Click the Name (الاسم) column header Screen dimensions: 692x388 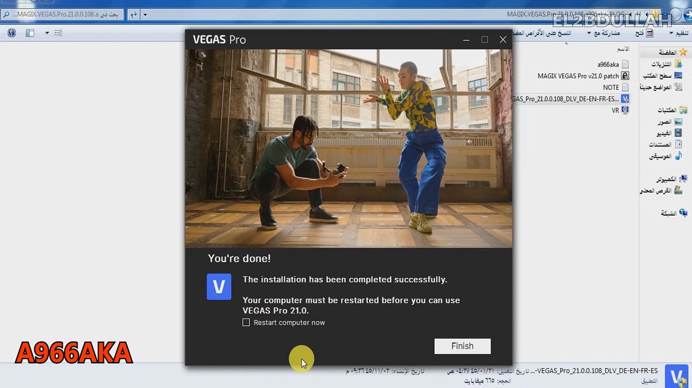tap(624, 49)
